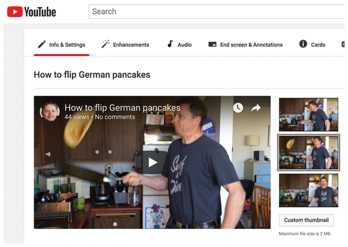Click the video title inside the player

tap(122, 108)
